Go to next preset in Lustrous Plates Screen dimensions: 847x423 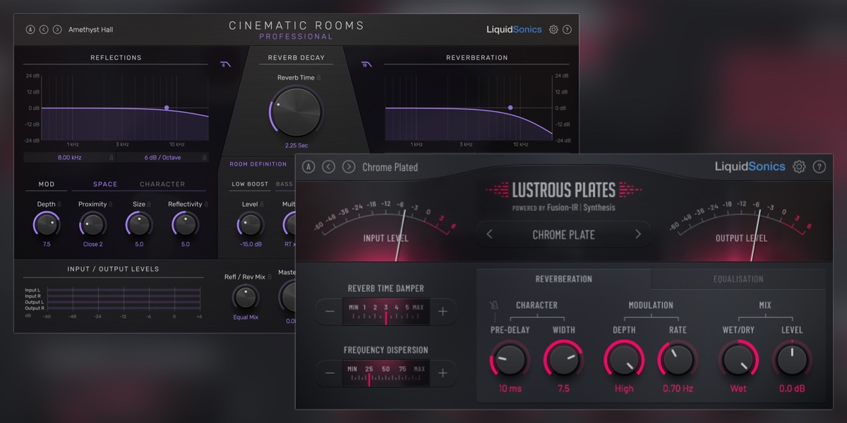click(349, 167)
